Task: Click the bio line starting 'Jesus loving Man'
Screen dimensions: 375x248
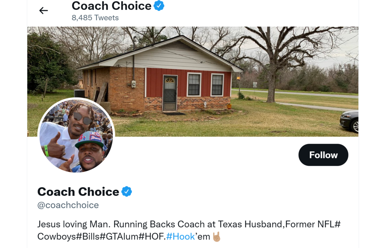Action: click(x=189, y=224)
